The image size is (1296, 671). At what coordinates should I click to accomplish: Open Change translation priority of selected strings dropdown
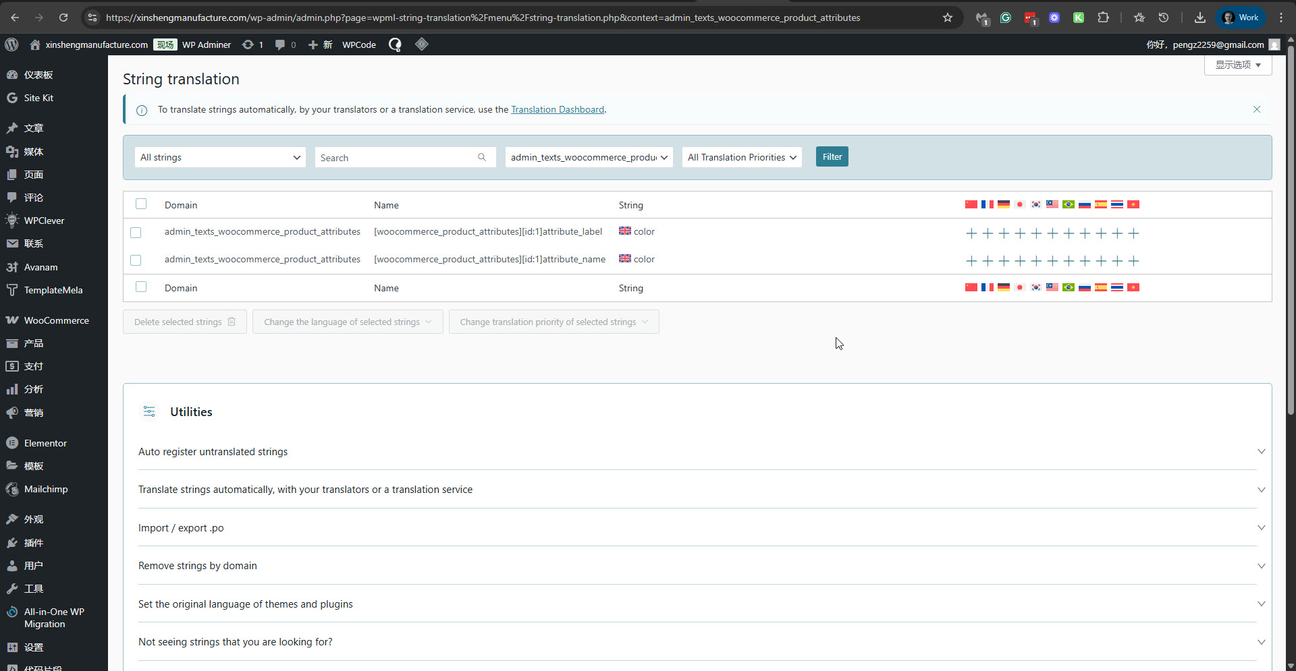(x=553, y=322)
